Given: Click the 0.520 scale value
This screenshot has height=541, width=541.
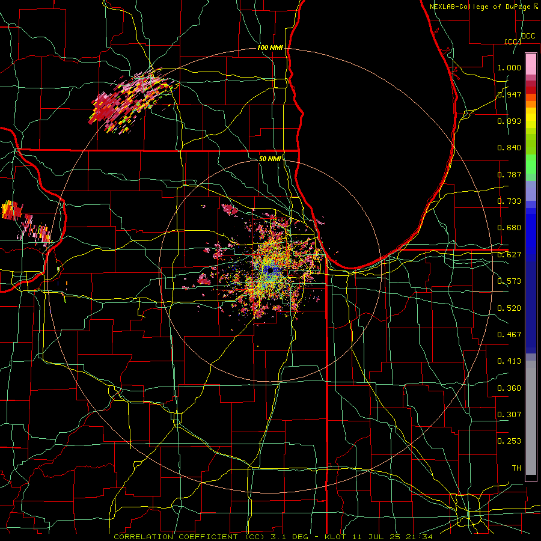Looking at the screenshot, I should tap(509, 308).
